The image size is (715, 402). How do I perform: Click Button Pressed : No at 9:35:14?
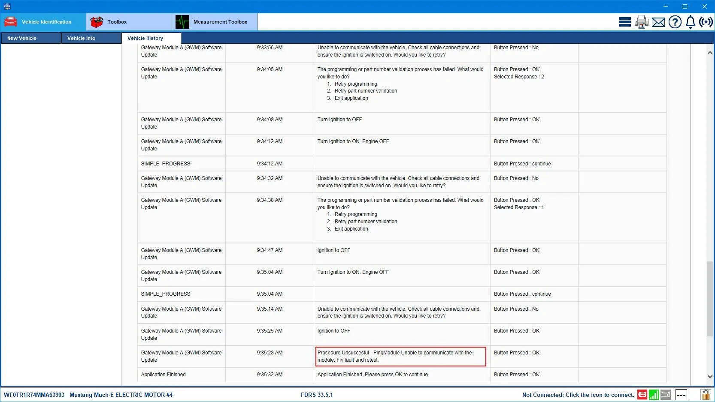516,309
